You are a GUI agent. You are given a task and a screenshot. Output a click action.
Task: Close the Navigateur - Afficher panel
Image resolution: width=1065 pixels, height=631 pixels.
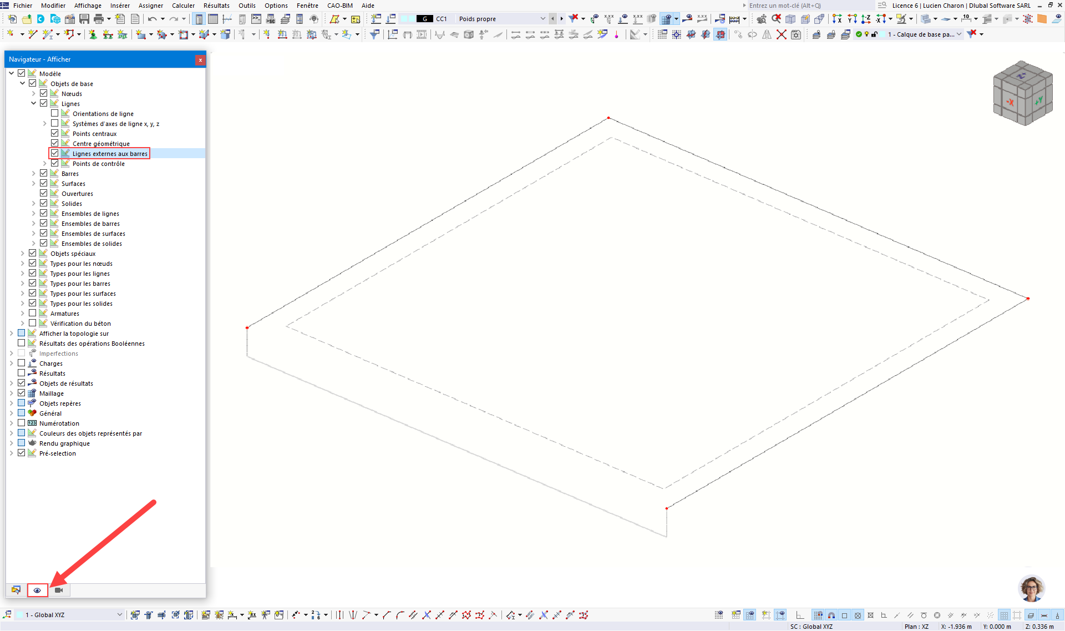pyautogui.click(x=200, y=60)
